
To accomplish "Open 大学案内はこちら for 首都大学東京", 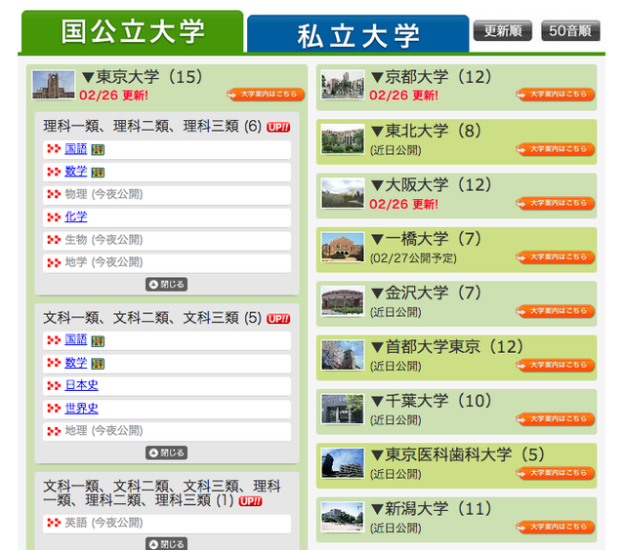I will click(556, 366).
